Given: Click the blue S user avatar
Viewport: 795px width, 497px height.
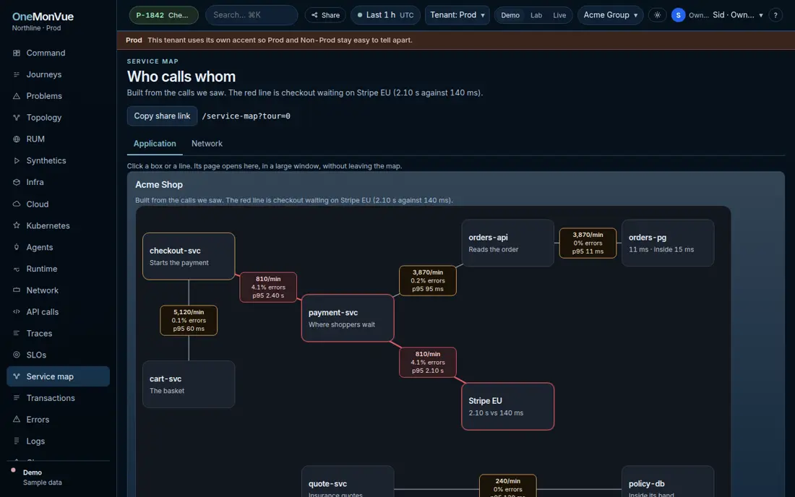Looking at the screenshot, I should [678, 15].
